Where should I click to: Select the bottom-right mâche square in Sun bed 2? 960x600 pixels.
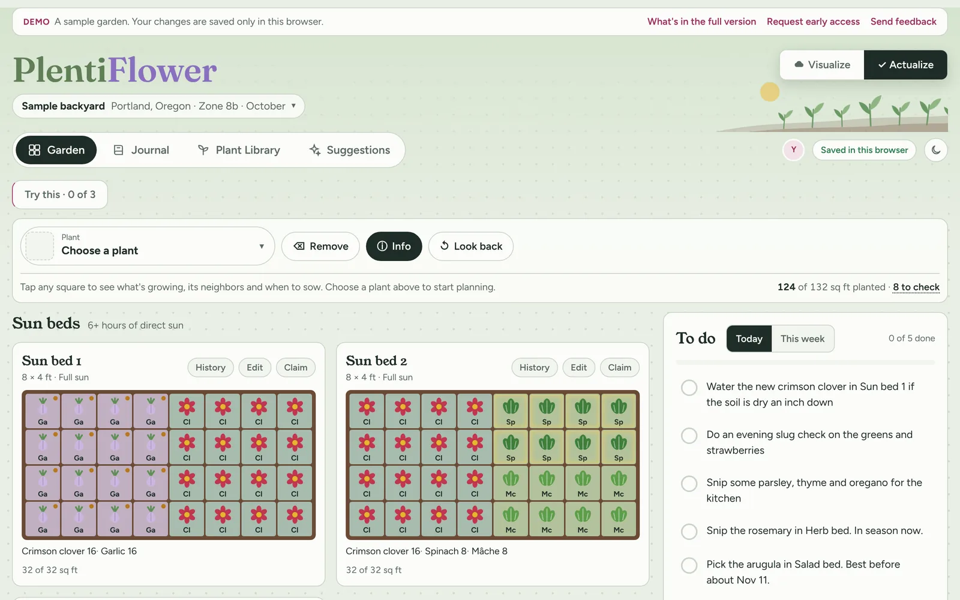619,519
